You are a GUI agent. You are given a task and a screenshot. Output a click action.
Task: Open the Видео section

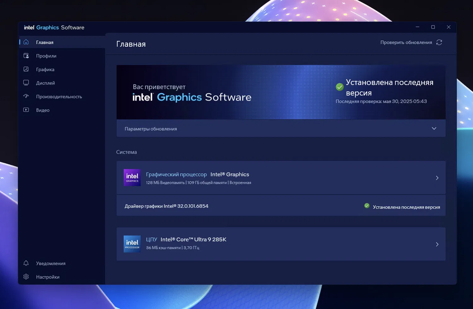pyautogui.click(x=62, y=110)
